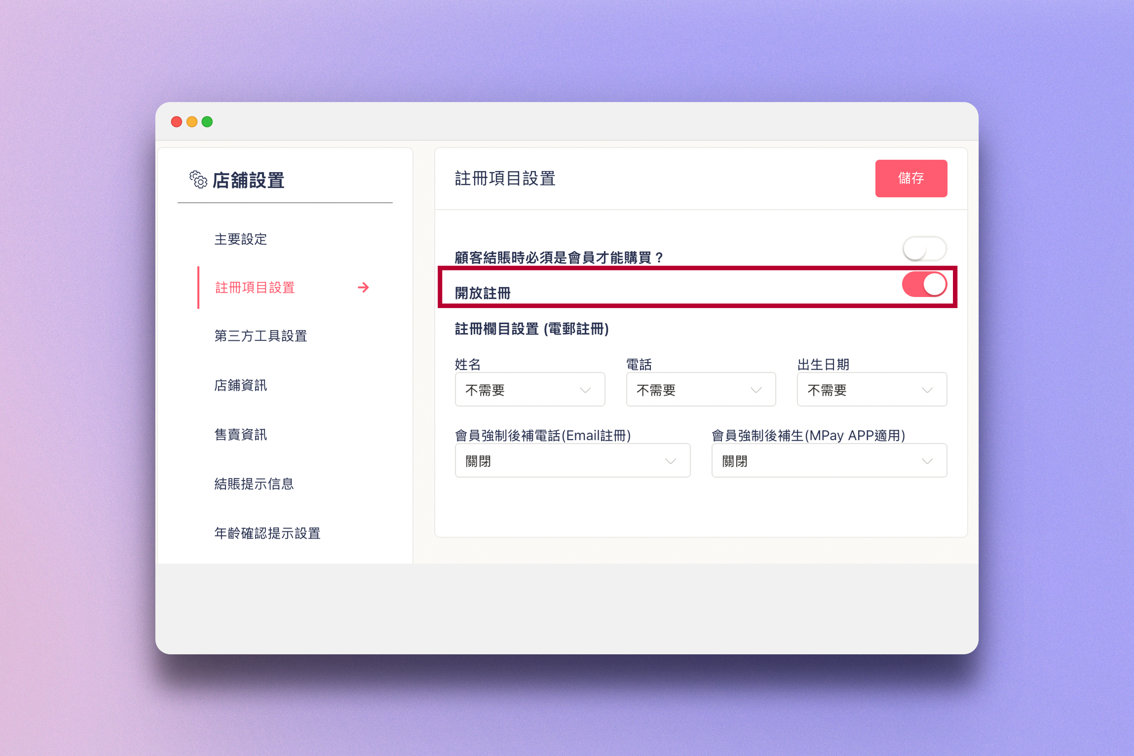Image resolution: width=1134 pixels, height=756 pixels.
Task: Expand the 電話 requirement dropdown
Action: point(700,390)
